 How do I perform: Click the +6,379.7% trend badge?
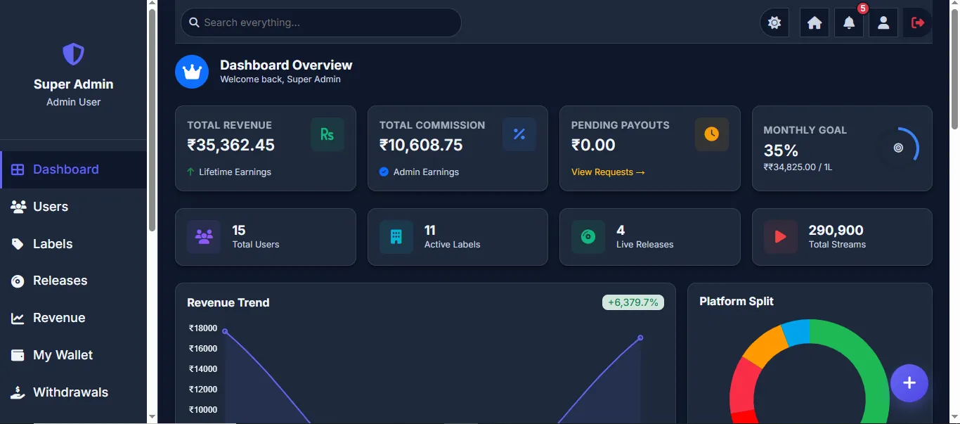[x=633, y=302]
